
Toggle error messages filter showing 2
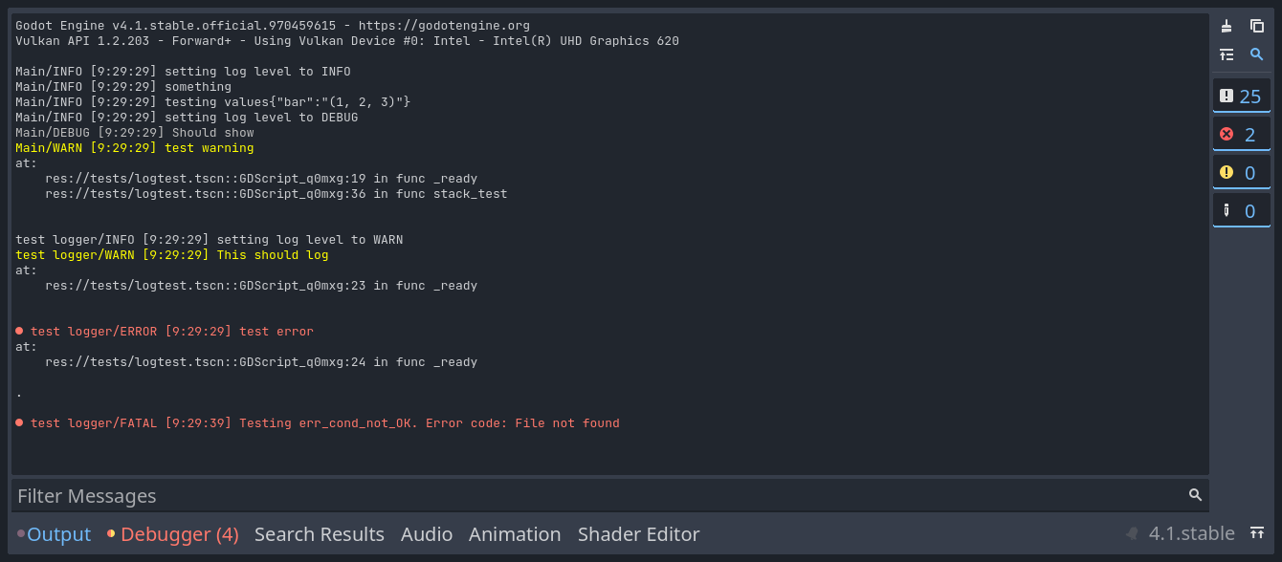click(x=1242, y=134)
